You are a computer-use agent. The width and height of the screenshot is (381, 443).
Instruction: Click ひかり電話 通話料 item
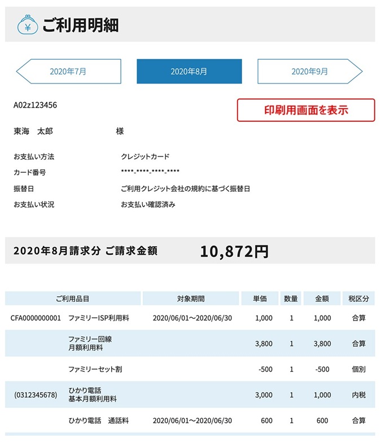tap(99, 420)
